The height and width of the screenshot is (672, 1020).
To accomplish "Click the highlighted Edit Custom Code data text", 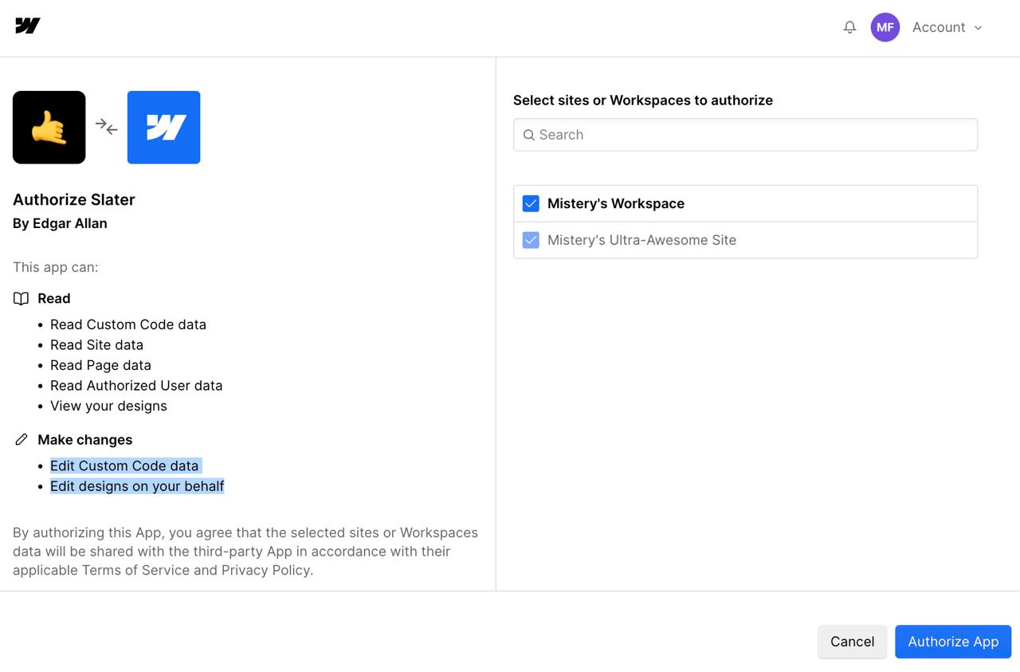I will [124, 466].
